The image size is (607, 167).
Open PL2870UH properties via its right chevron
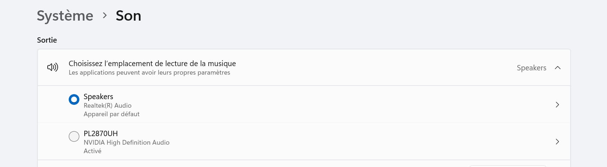(557, 141)
